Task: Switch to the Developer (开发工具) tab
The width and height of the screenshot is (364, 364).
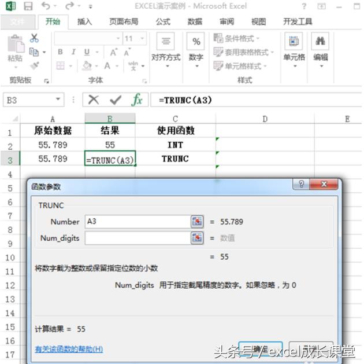Action: coord(298,22)
